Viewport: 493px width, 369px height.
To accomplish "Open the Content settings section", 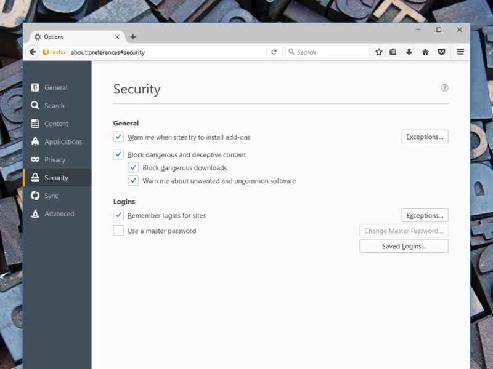I will [55, 124].
